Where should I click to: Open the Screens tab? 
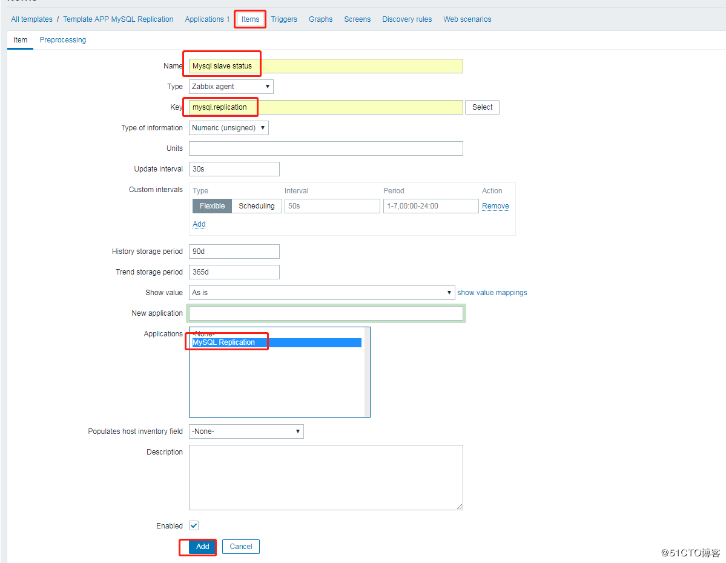tap(357, 19)
